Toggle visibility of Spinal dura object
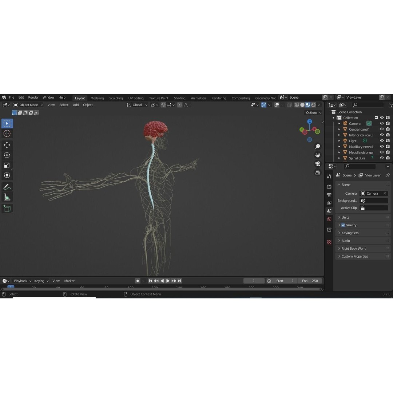Viewport: 393px width, 393px height. [382, 158]
